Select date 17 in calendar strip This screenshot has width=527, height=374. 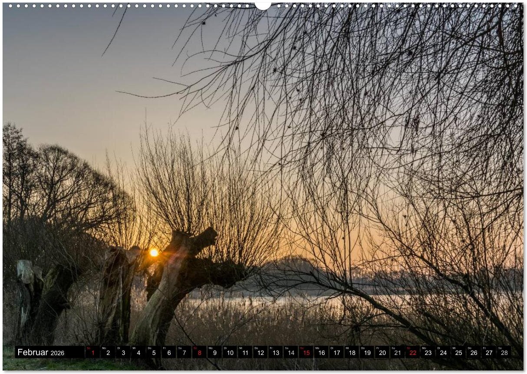pos(337,352)
